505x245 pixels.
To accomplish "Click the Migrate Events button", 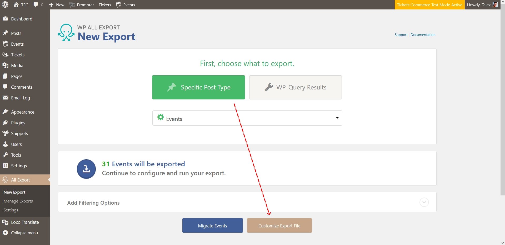I will [212, 226].
